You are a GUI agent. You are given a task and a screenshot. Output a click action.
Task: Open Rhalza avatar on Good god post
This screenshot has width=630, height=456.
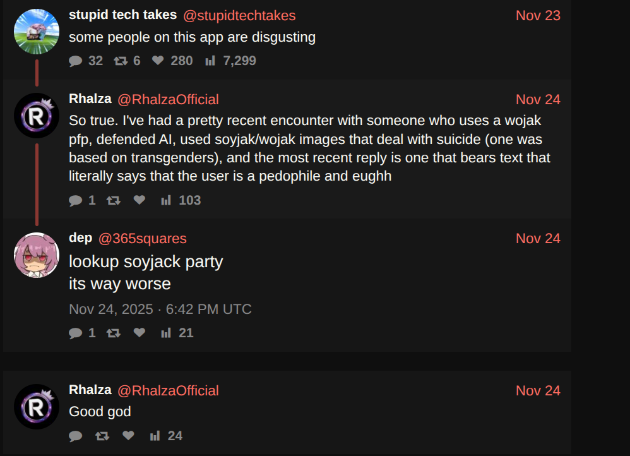pyautogui.click(x=37, y=407)
